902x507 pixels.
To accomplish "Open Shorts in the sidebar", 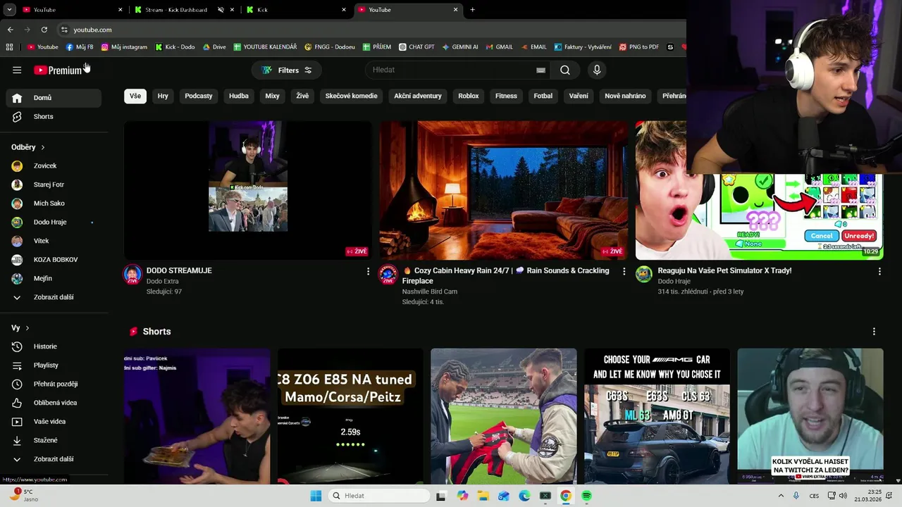I will point(54,116).
